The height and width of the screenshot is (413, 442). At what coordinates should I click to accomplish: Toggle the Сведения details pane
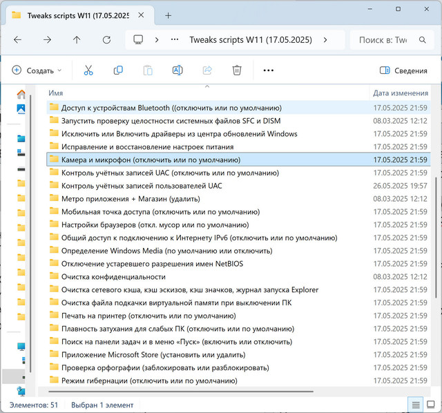tap(403, 70)
